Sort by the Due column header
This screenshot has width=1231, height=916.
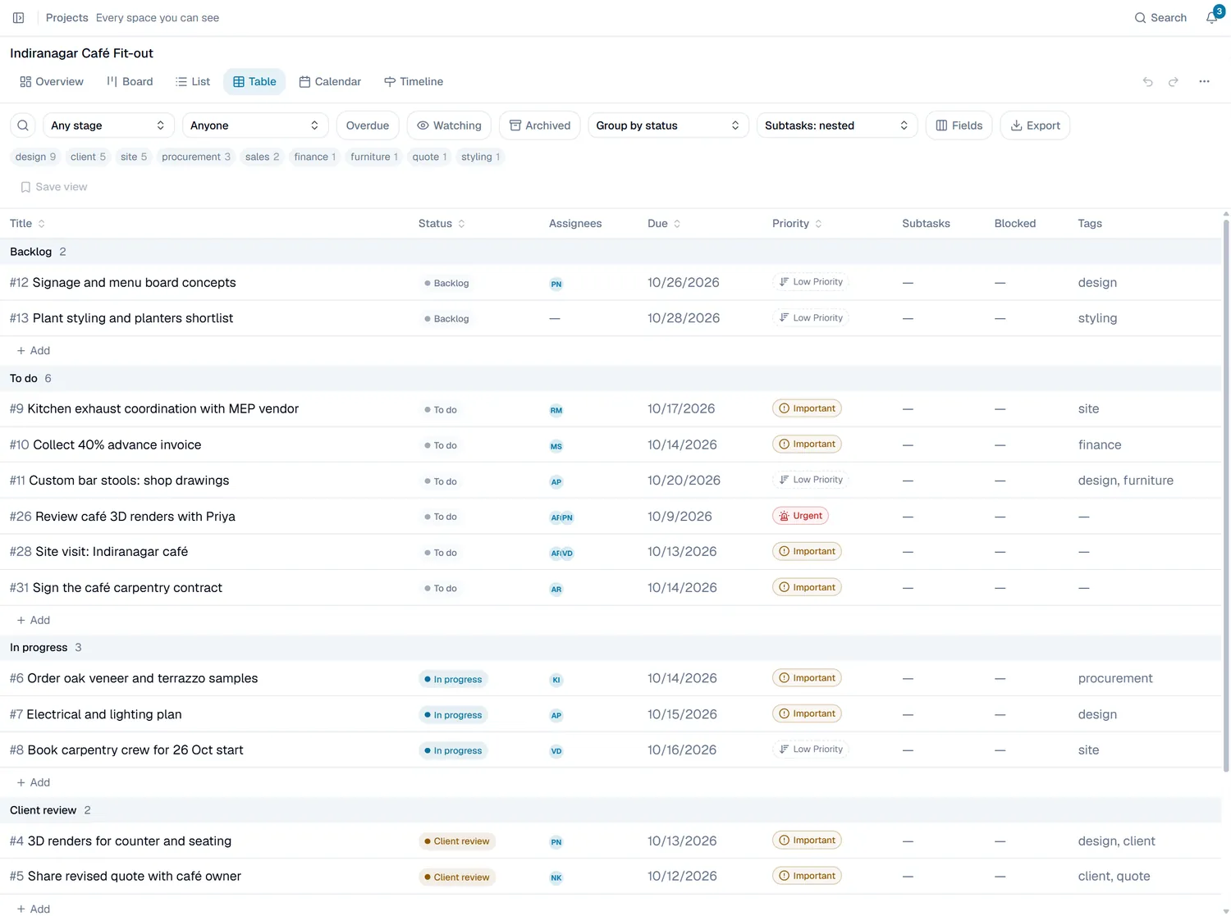[x=664, y=224]
